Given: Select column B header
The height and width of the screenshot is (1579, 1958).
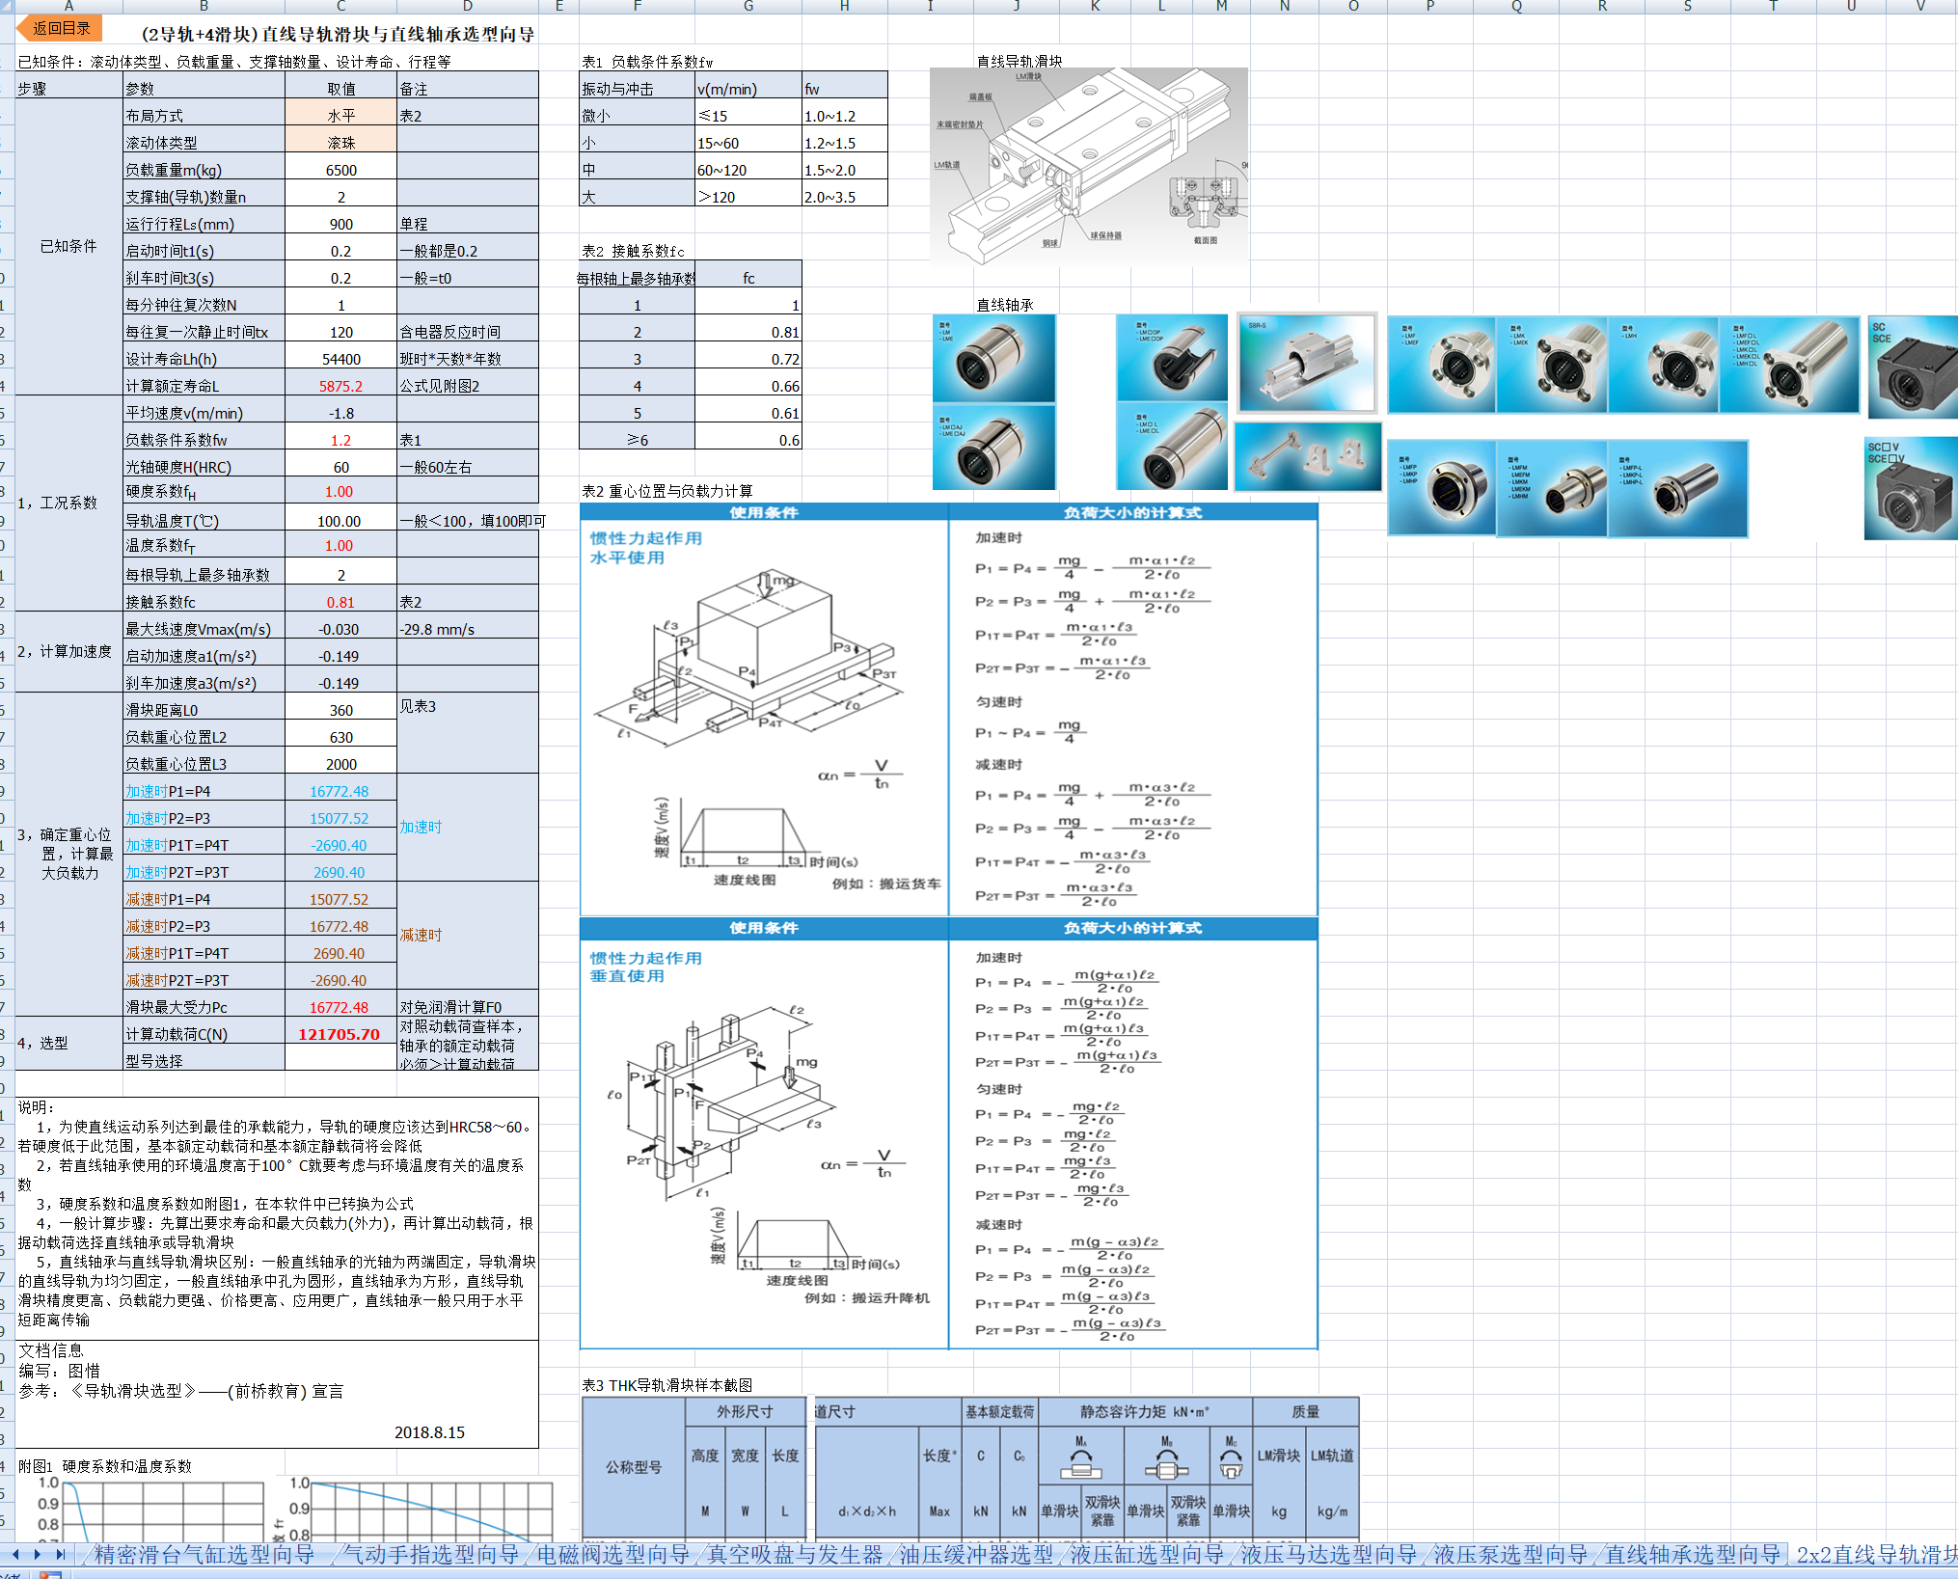Looking at the screenshot, I should point(204,6).
